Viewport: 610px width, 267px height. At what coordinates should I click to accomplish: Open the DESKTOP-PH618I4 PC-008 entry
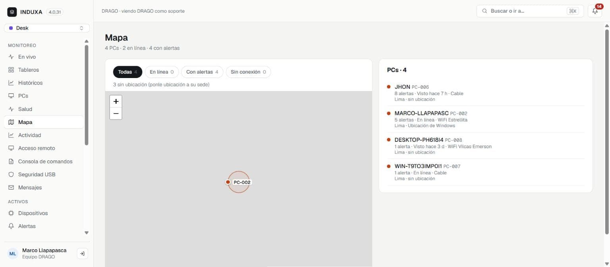click(486, 146)
